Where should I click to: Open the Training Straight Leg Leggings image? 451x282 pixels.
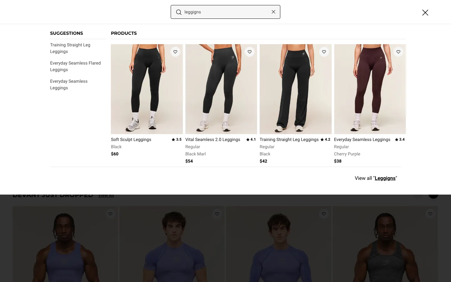click(x=296, y=89)
